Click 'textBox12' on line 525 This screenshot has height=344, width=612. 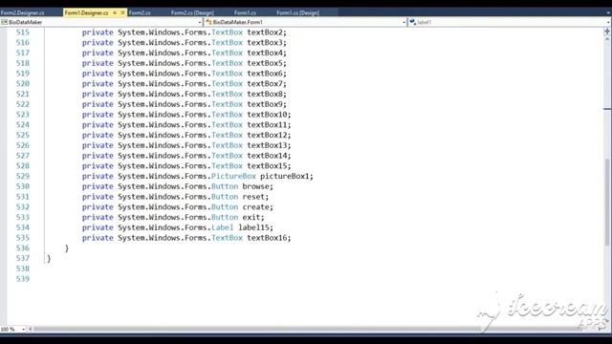pos(267,135)
